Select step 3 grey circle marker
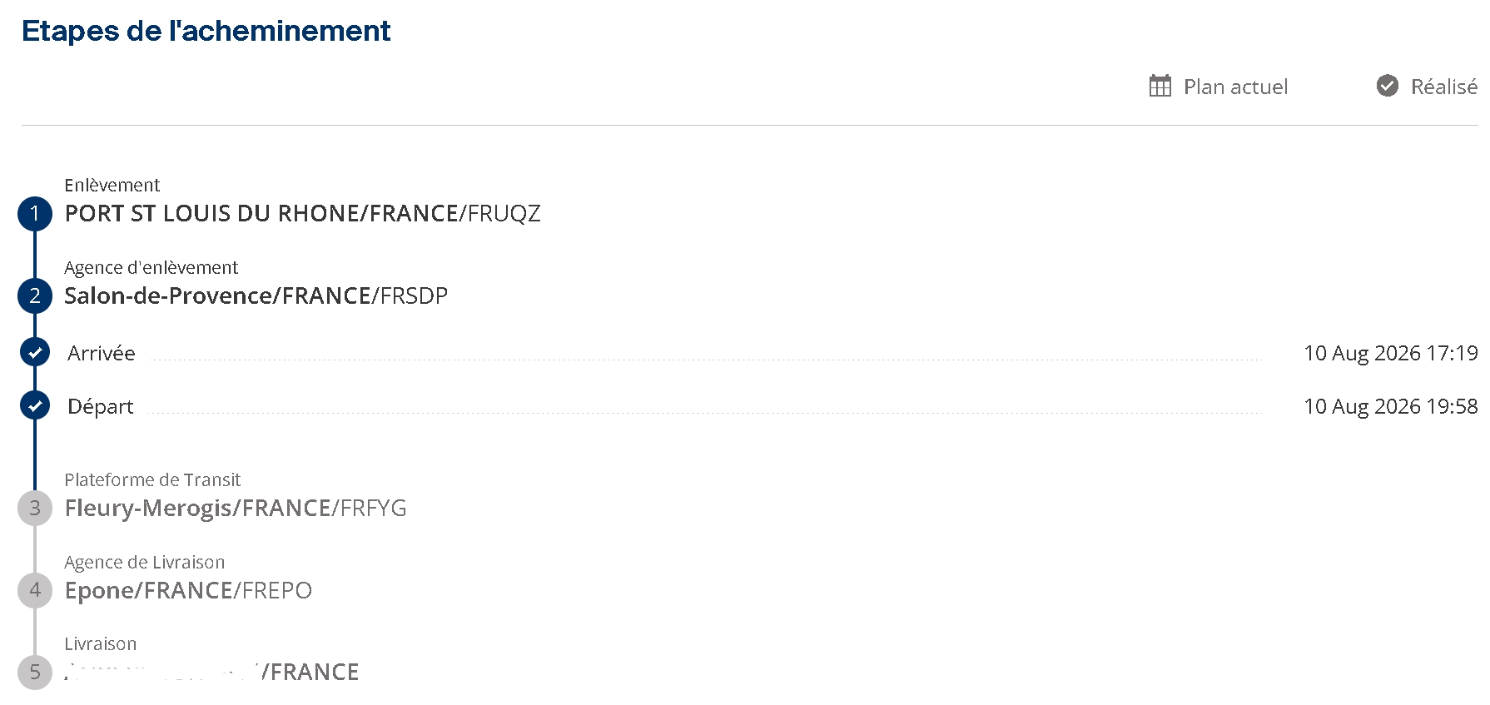The image size is (1490, 705). tap(35, 508)
